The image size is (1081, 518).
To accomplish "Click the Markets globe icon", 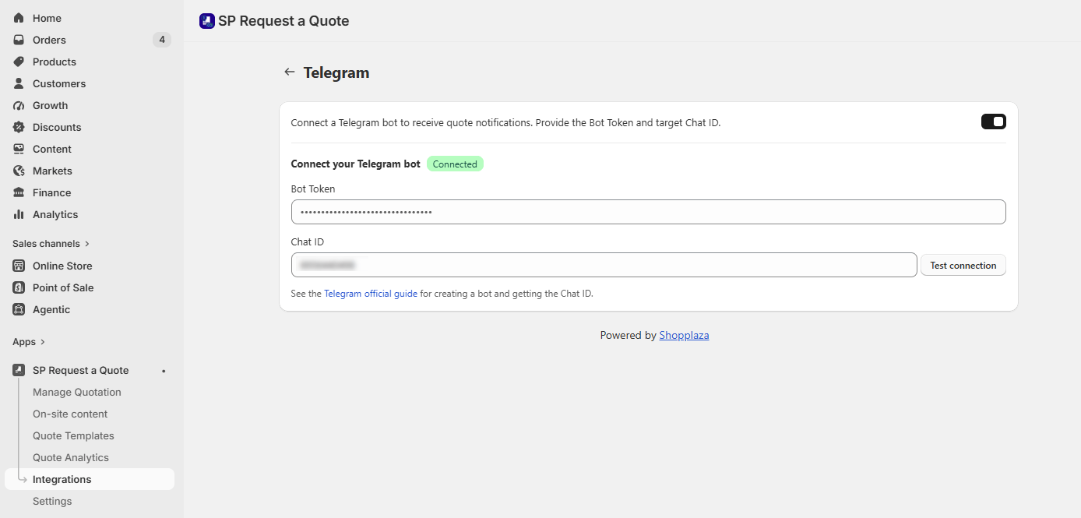I will (x=19, y=171).
